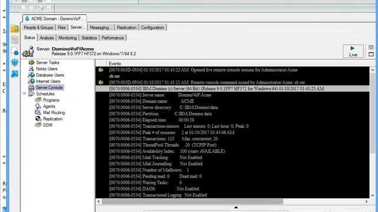Open the Configuration tab
This screenshot has width=378, height=212.
point(152,28)
